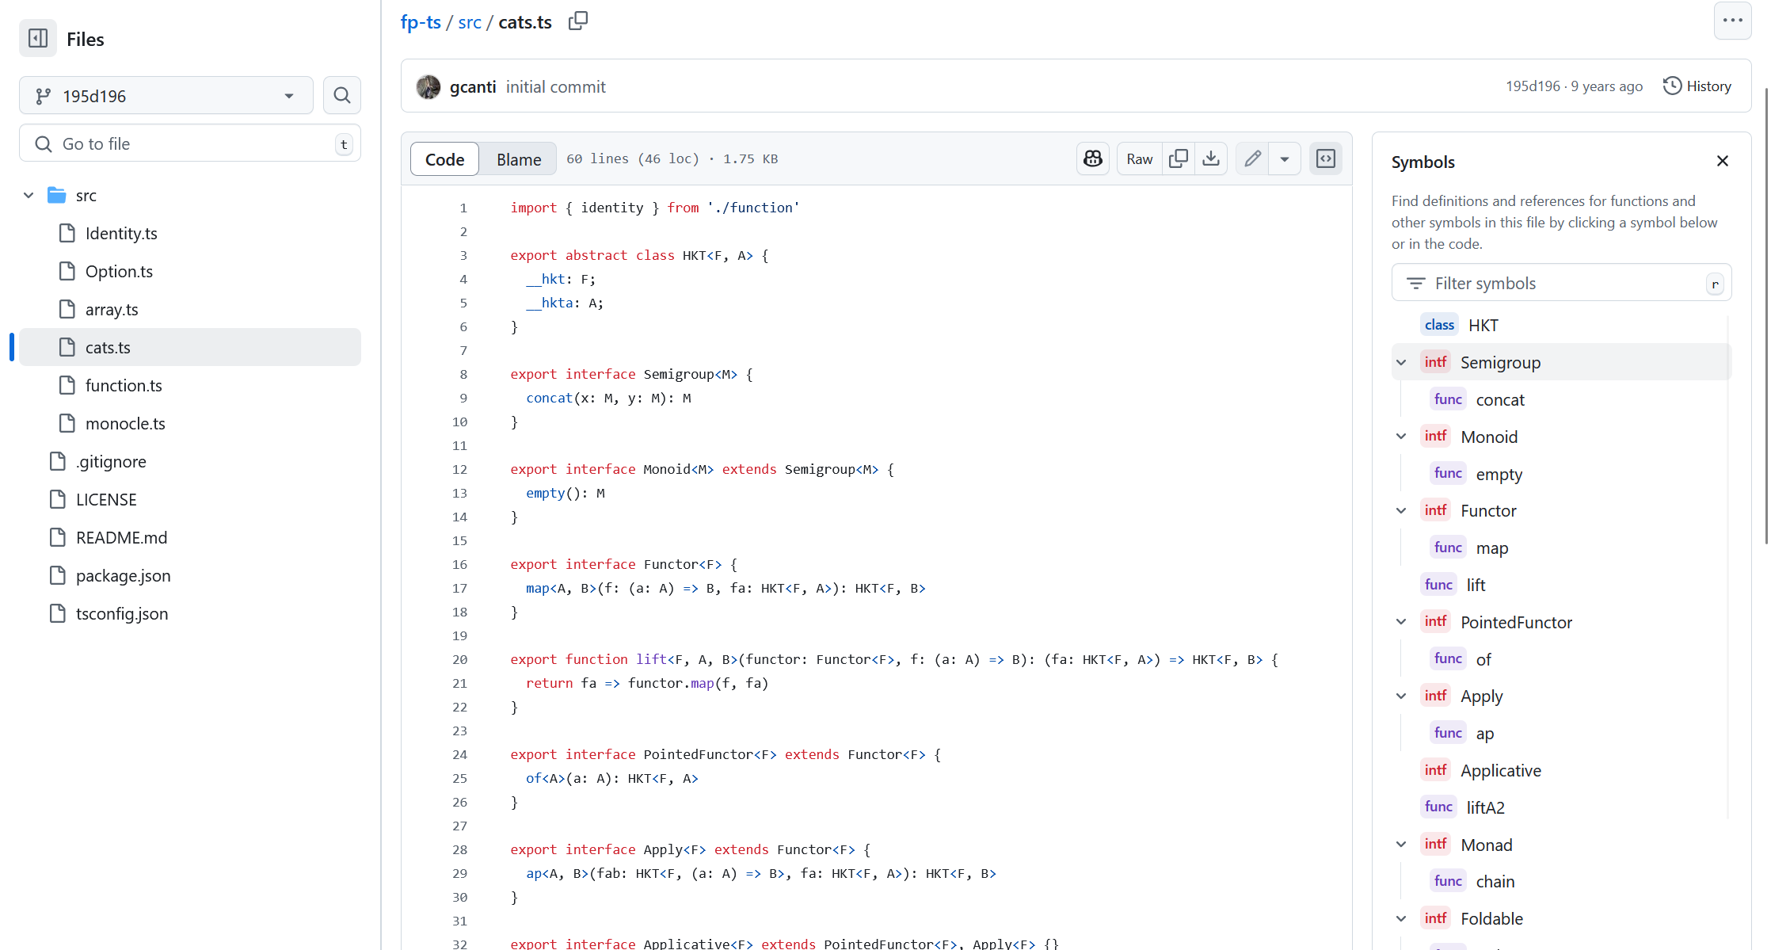This screenshot has width=1771, height=950.
Task: Click the search files magnifier icon
Action: point(342,95)
